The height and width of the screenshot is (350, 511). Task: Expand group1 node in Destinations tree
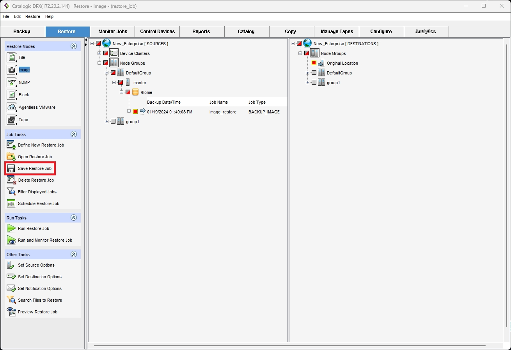pyautogui.click(x=308, y=83)
